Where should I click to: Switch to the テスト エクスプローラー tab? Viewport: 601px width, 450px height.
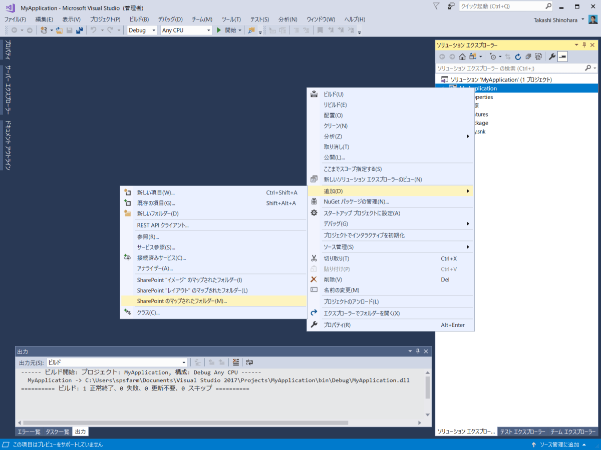point(522,431)
